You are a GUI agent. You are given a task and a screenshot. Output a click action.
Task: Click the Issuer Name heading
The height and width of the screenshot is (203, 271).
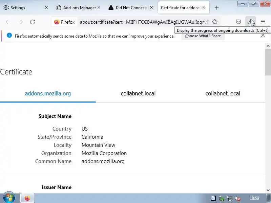pyautogui.click(x=57, y=187)
